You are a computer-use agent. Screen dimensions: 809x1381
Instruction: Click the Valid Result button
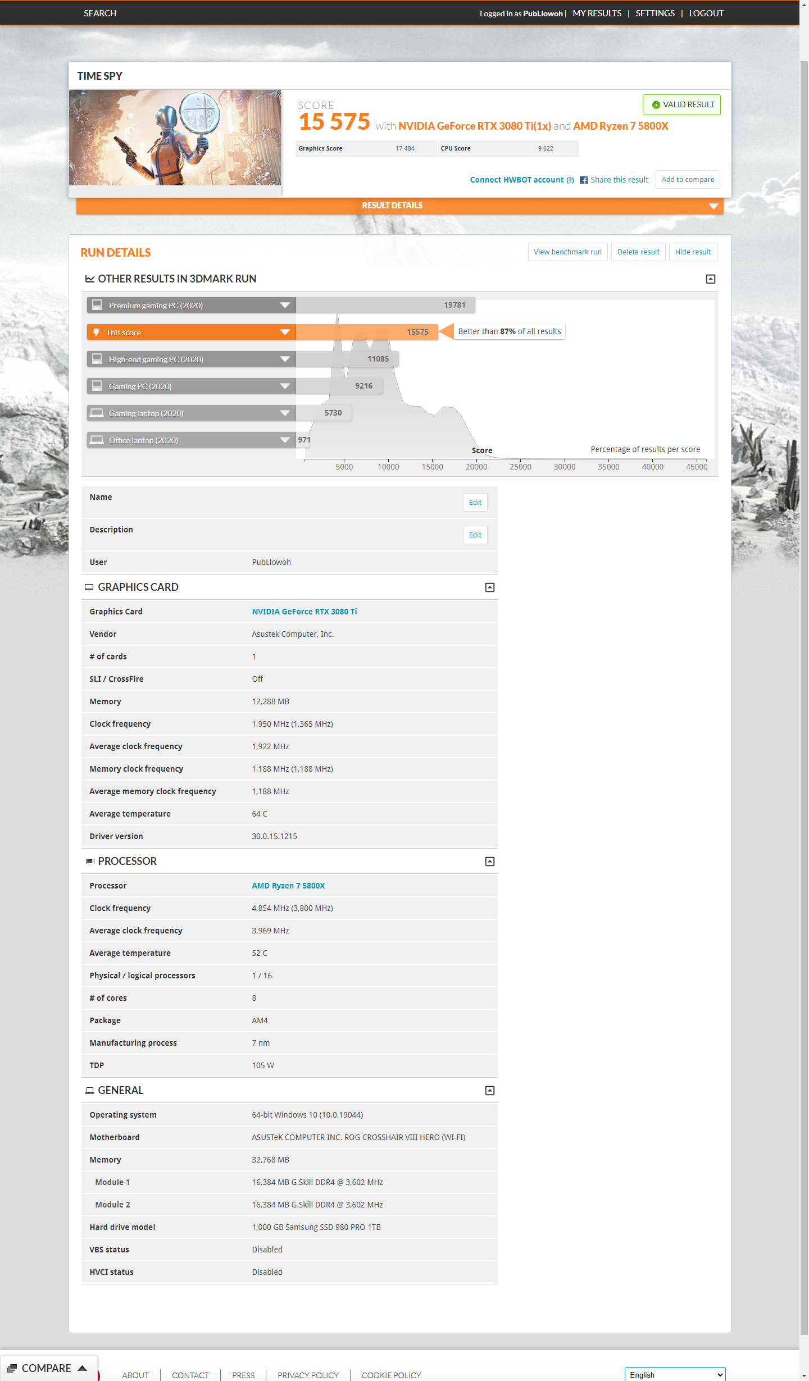(681, 105)
